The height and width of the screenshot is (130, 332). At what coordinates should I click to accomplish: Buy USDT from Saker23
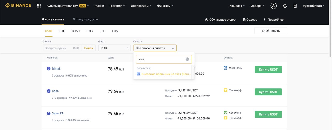coord(268,114)
